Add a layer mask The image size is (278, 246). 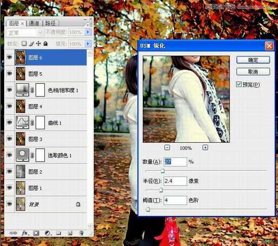(x=36, y=233)
